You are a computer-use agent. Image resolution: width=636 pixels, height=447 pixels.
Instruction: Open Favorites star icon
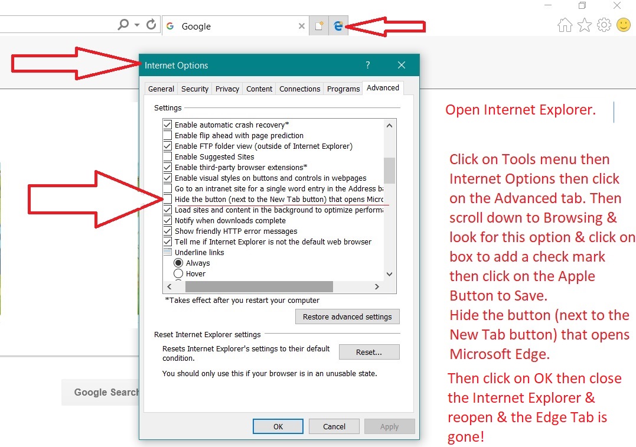(x=585, y=25)
